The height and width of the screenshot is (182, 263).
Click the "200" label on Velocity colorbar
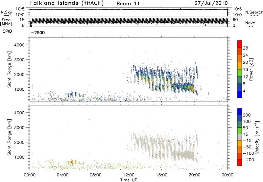(247, 115)
